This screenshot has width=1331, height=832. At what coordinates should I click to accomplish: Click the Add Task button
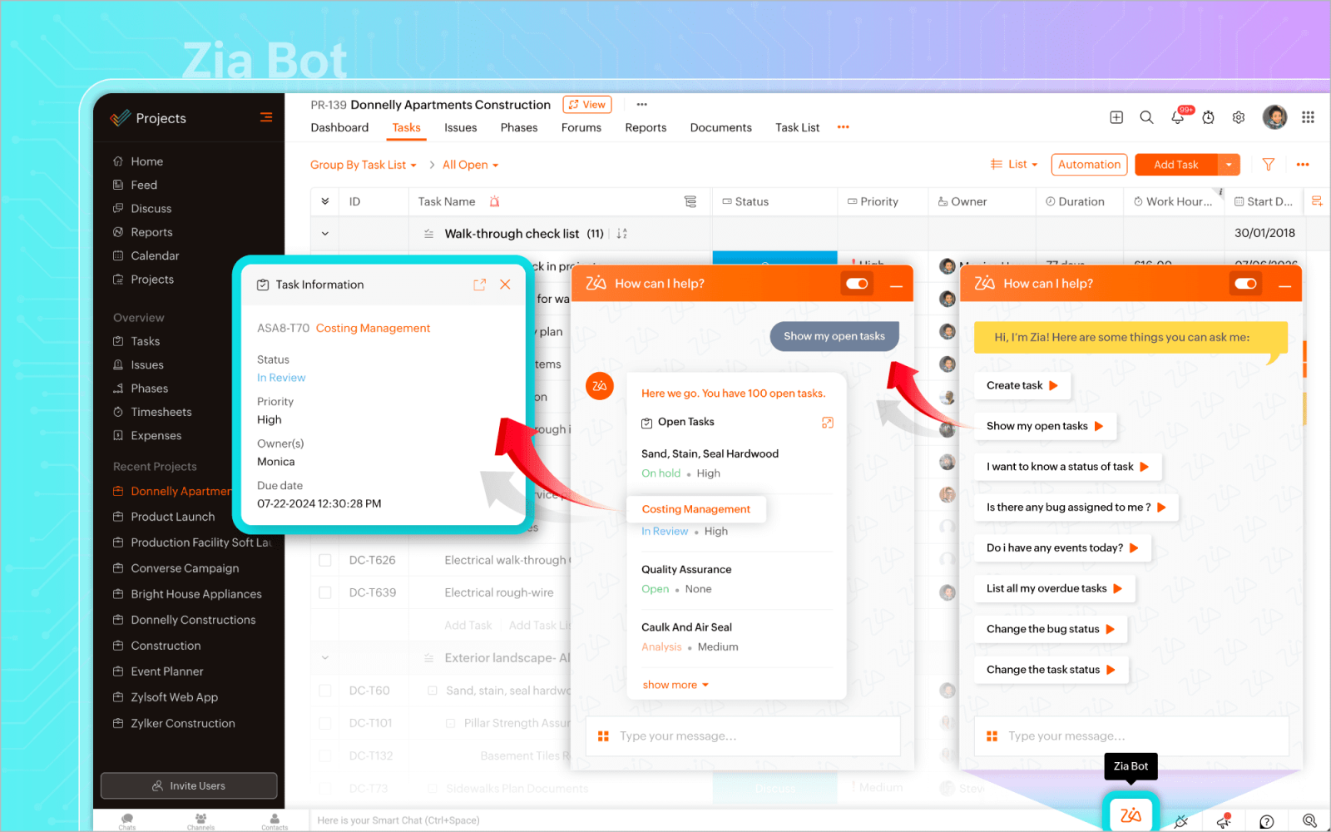click(x=1175, y=165)
